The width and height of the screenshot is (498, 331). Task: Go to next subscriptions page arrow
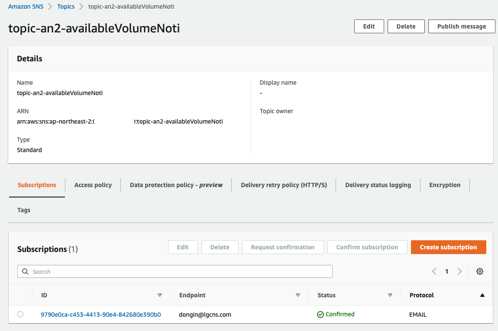[x=459, y=271]
